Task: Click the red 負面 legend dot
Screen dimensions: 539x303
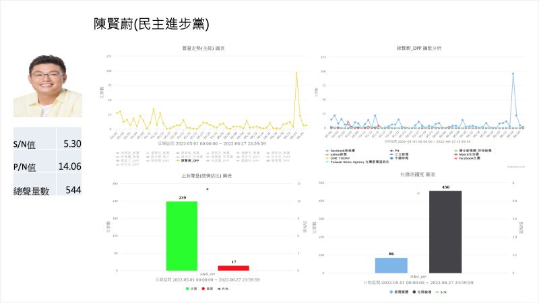Action: tap(203, 288)
